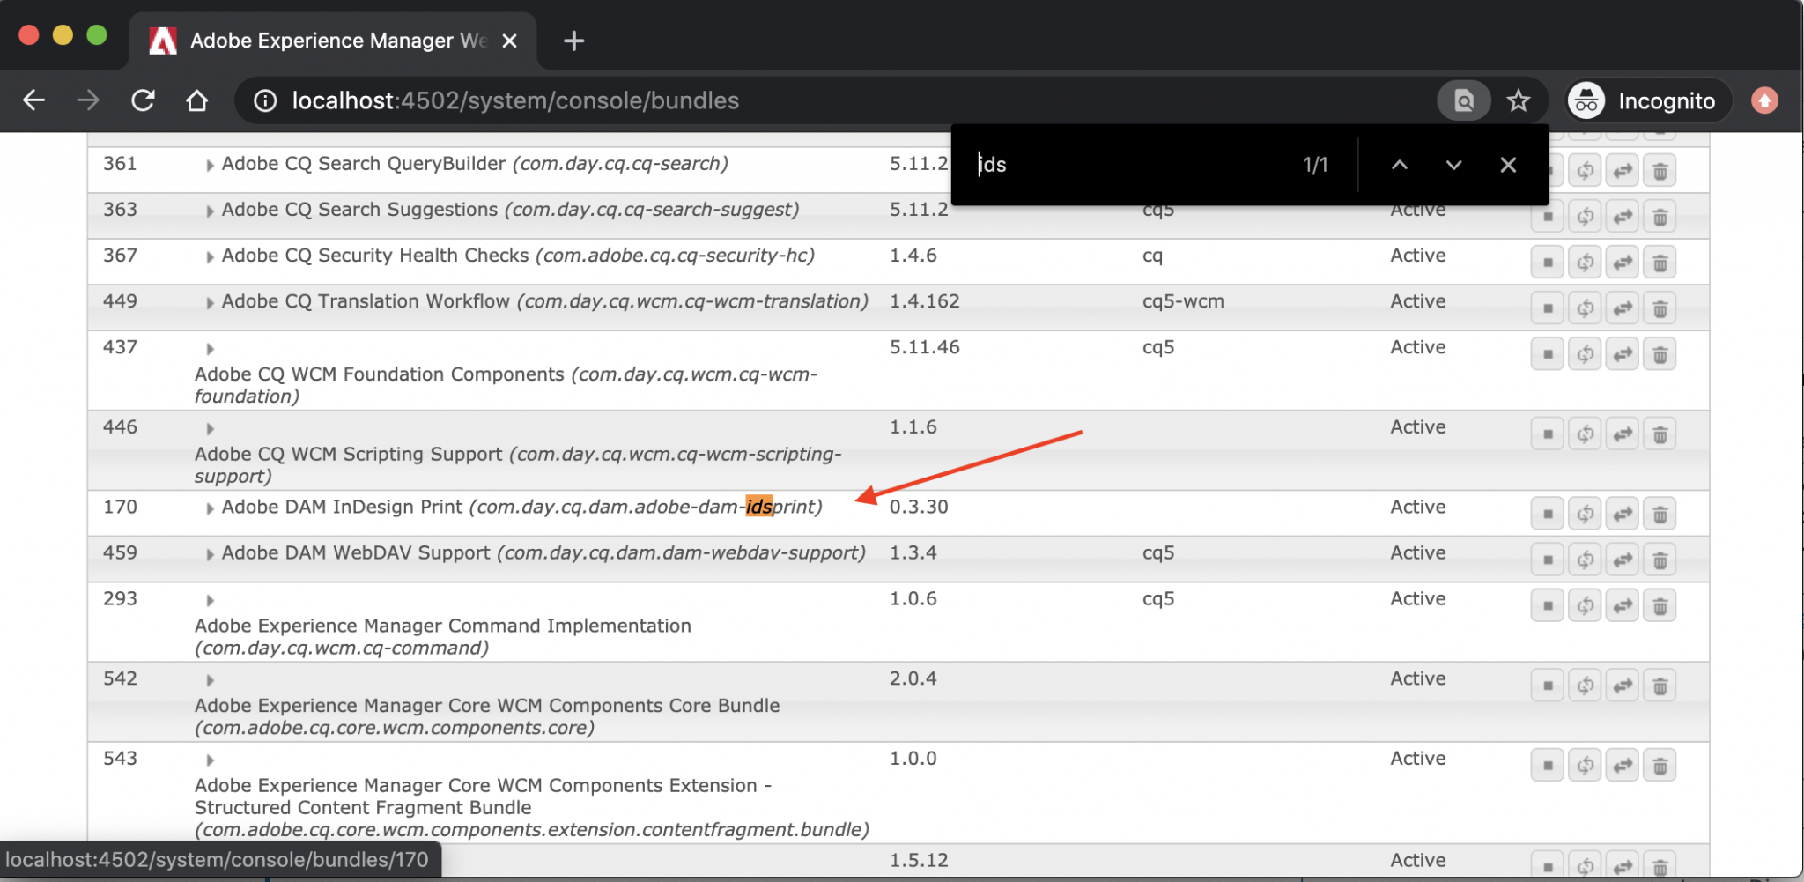The height and width of the screenshot is (882, 1804).
Task: Update the Adobe CQ Search QueryBuilder bundle
Action: [1586, 169]
